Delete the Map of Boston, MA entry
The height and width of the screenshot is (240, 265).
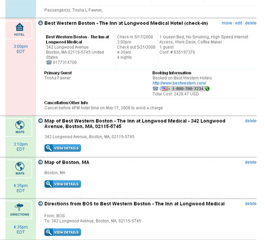pos(251,162)
